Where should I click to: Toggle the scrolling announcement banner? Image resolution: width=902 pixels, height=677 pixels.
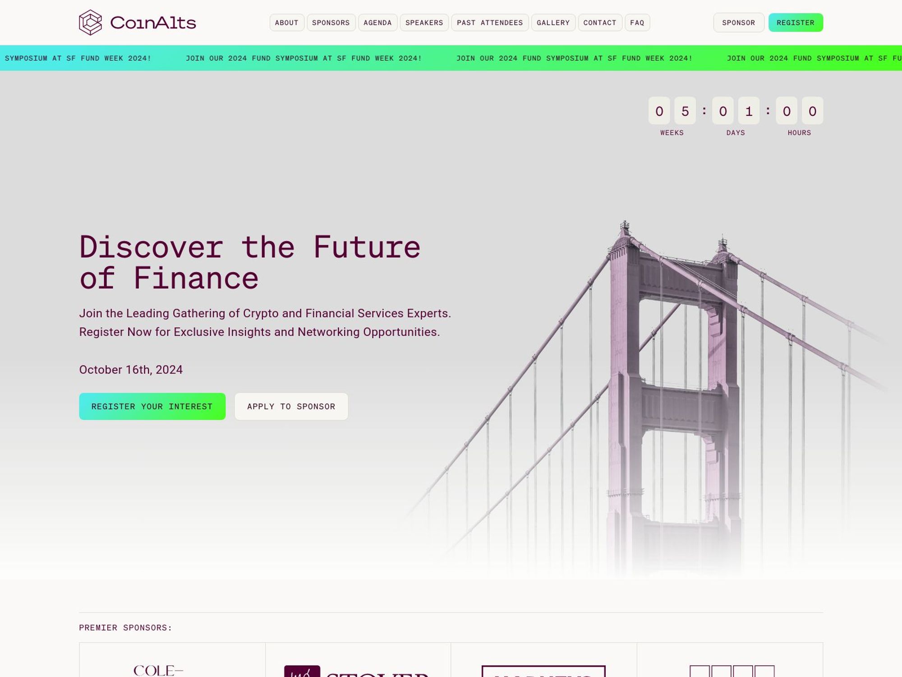pyautogui.click(x=451, y=58)
